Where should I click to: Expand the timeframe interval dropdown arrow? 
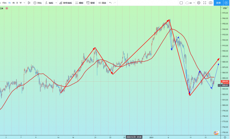[25, 3]
